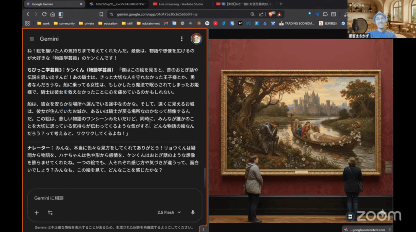
Task: Click the plus icon to add files
Action: (37, 212)
